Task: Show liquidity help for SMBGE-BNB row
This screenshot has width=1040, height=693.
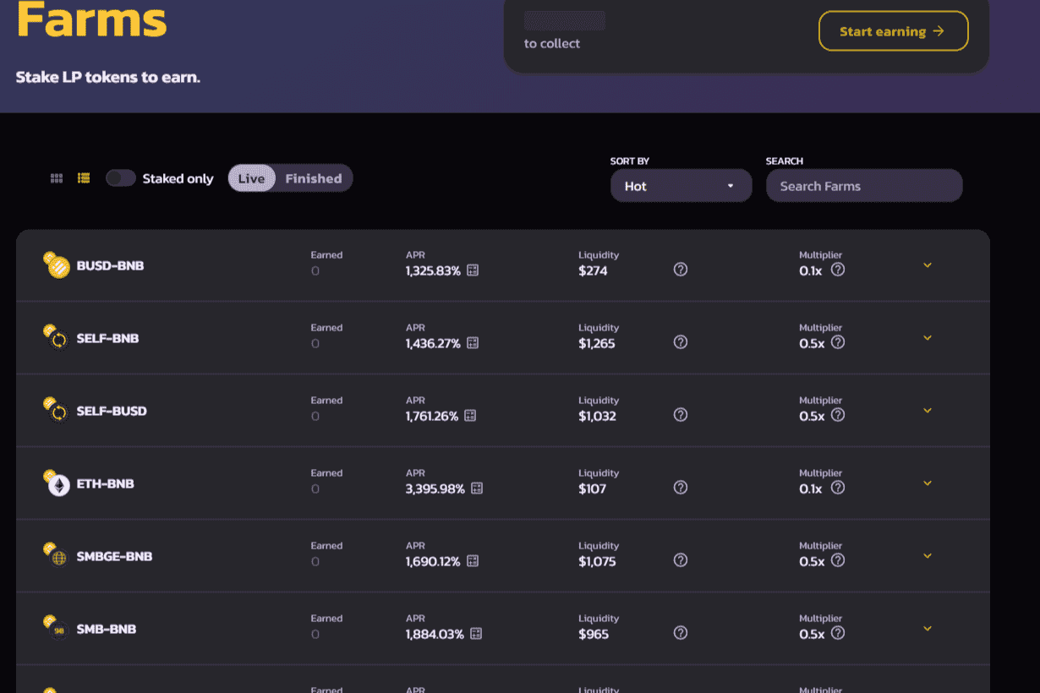Action: tap(681, 560)
